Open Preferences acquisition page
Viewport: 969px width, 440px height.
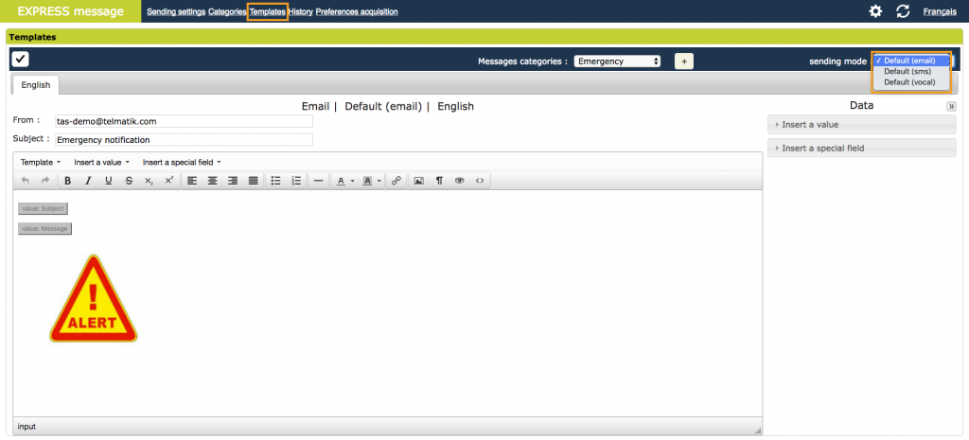(357, 11)
